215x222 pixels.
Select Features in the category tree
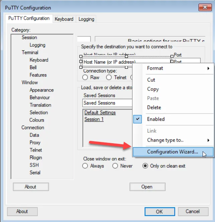pyautogui.click(x=38, y=75)
